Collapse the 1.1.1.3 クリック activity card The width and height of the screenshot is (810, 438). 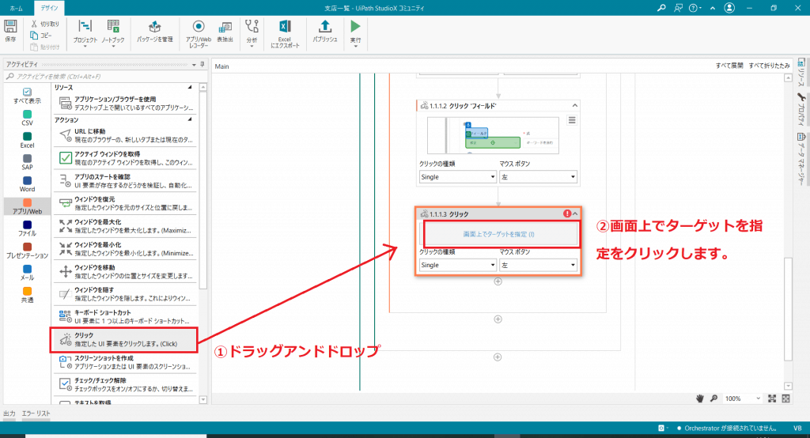point(575,213)
